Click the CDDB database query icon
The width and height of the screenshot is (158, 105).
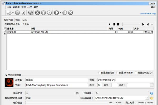[30, 13]
